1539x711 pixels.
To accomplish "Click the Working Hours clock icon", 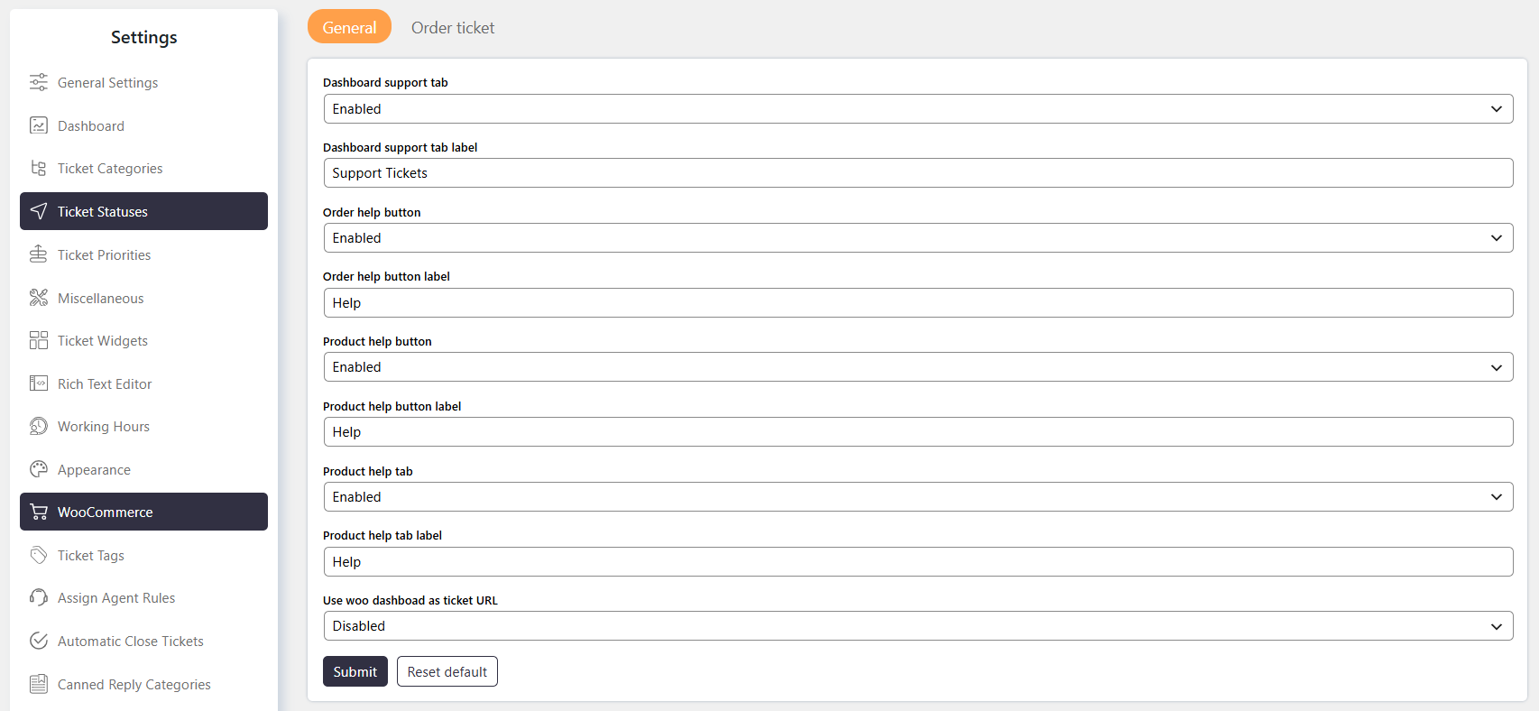I will coord(39,426).
